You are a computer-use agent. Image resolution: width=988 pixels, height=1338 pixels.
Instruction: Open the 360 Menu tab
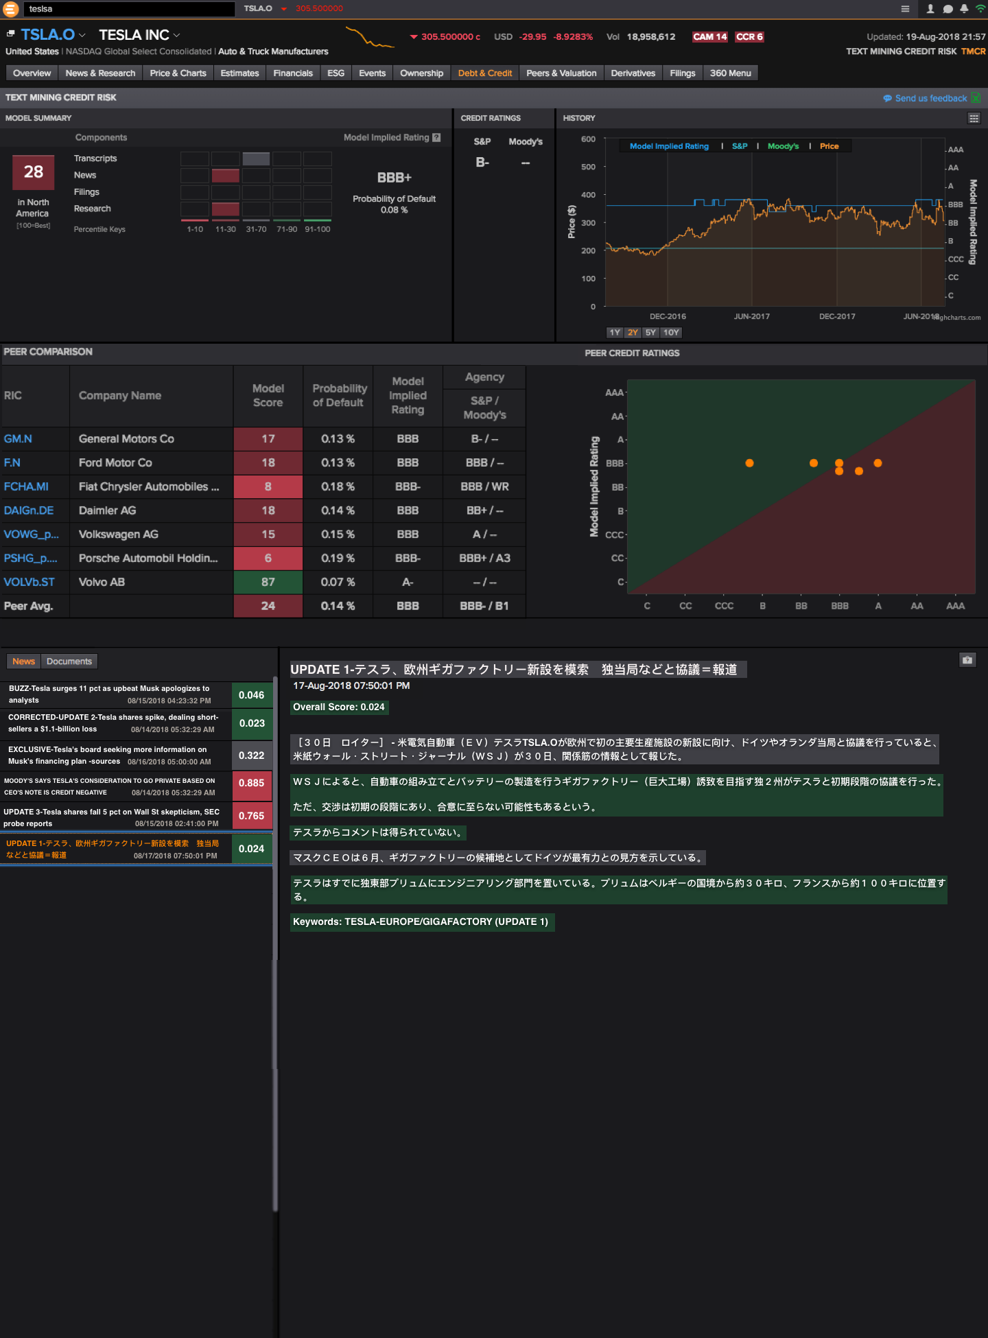pyautogui.click(x=730, y=73)
